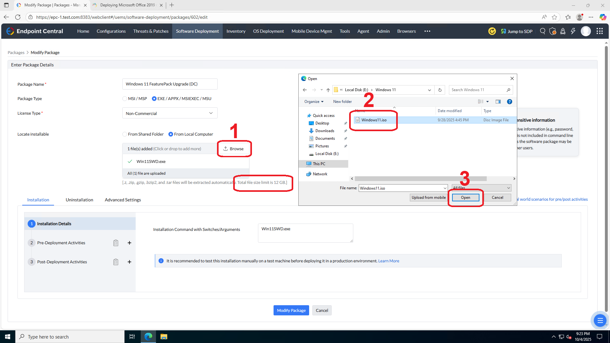The height and width of the screenshot is (343, 610).
Task: Select the From Local Computer radio option
Action: click(x=171, y=134)
